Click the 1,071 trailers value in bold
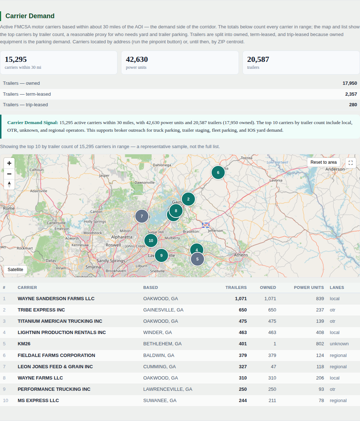The image size is (360, 421). pyautogui.click(x=241, y=299)
